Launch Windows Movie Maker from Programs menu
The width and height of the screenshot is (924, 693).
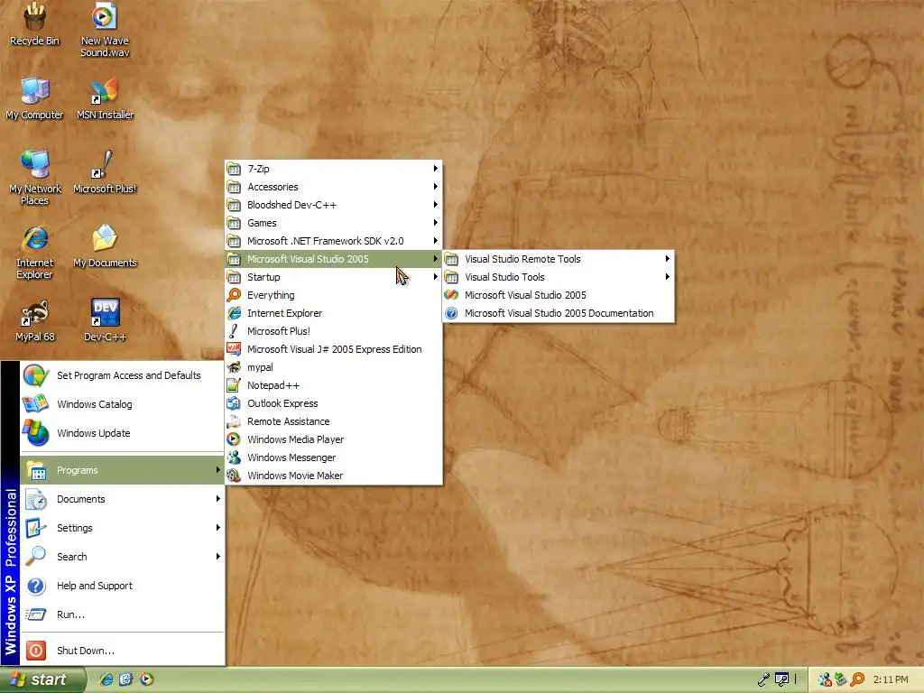click(x=334, y=476)
